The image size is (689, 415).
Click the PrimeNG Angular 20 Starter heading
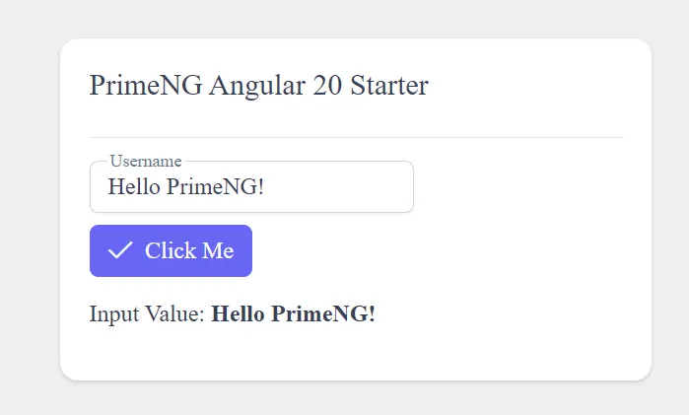[x=258, y=86]
